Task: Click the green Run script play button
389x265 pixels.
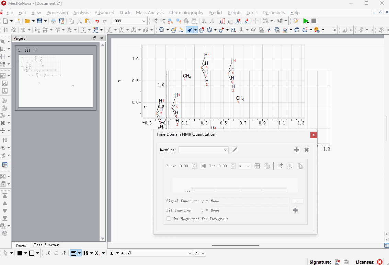Action: click(306, 21)
